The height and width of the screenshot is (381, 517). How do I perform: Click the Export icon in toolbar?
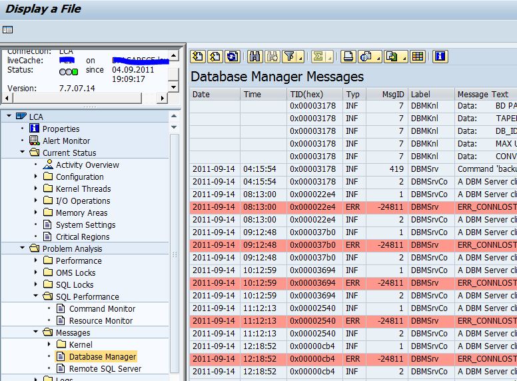(x=392, y=57)
